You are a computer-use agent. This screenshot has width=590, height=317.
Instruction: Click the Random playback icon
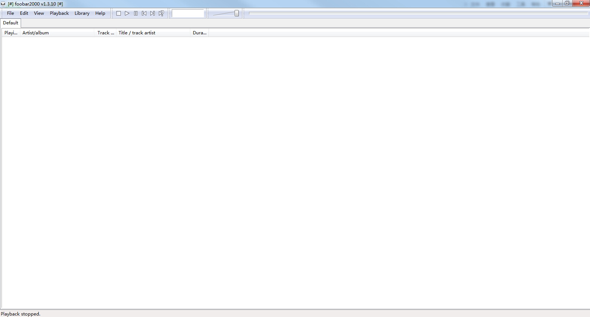pos(161,13)
